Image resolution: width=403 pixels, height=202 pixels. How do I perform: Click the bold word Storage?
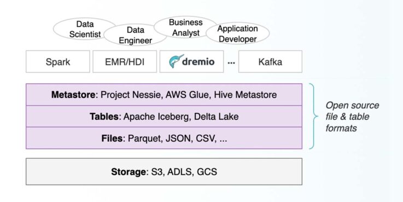click(x=129, y=172)
